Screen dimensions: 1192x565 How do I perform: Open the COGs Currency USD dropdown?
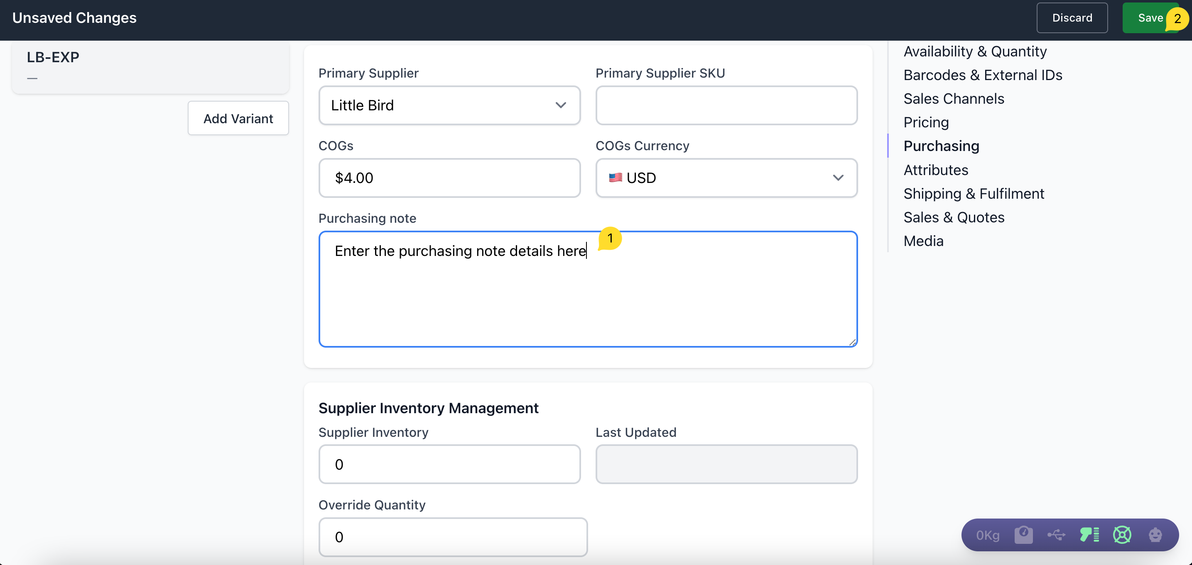point(726,178)
